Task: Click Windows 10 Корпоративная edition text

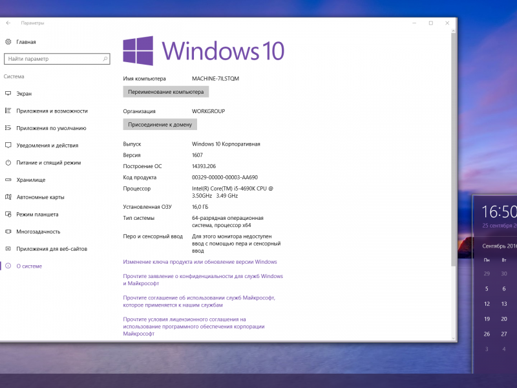Action: click(226, 144)
